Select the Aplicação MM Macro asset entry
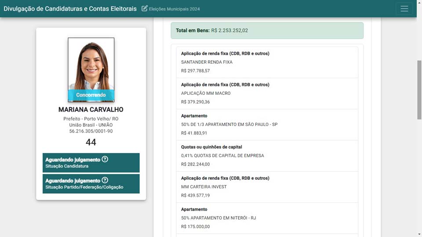Viewport: 422px width, 237px height. tap(267, 93)
